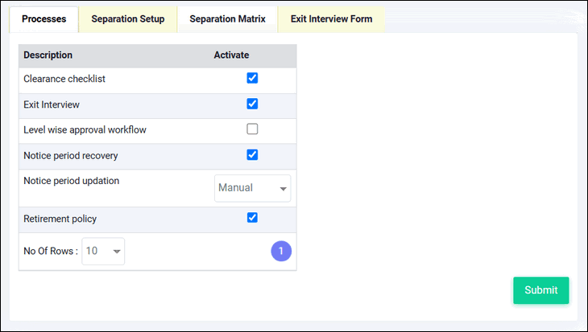Open the Separation Matrix tab

click(x=227, y=19)
